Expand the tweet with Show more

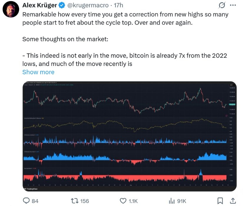click(x=38, y=72)
